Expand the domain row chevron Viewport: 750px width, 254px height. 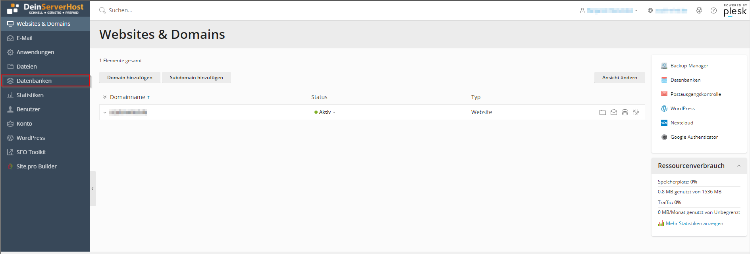point(105,113)
